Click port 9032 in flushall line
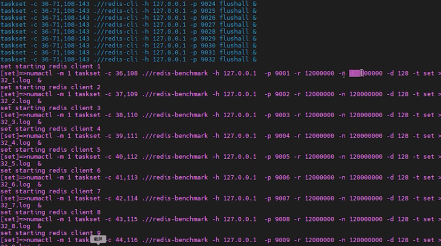441x246 pixels. pyautogui.click(x=208, y=59)
